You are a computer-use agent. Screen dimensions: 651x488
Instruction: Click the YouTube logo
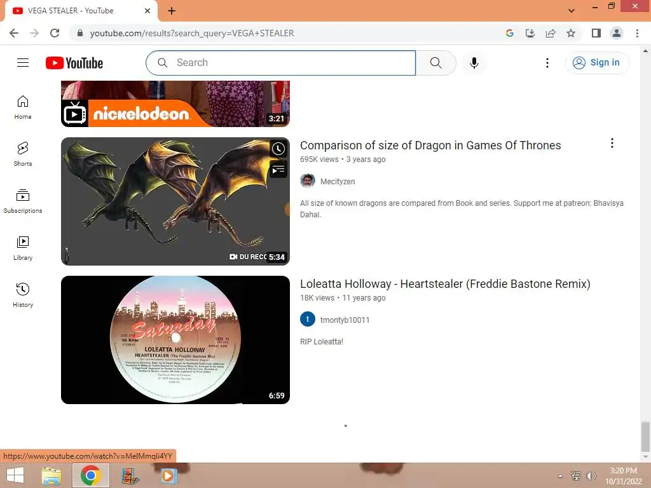point(74,63)
